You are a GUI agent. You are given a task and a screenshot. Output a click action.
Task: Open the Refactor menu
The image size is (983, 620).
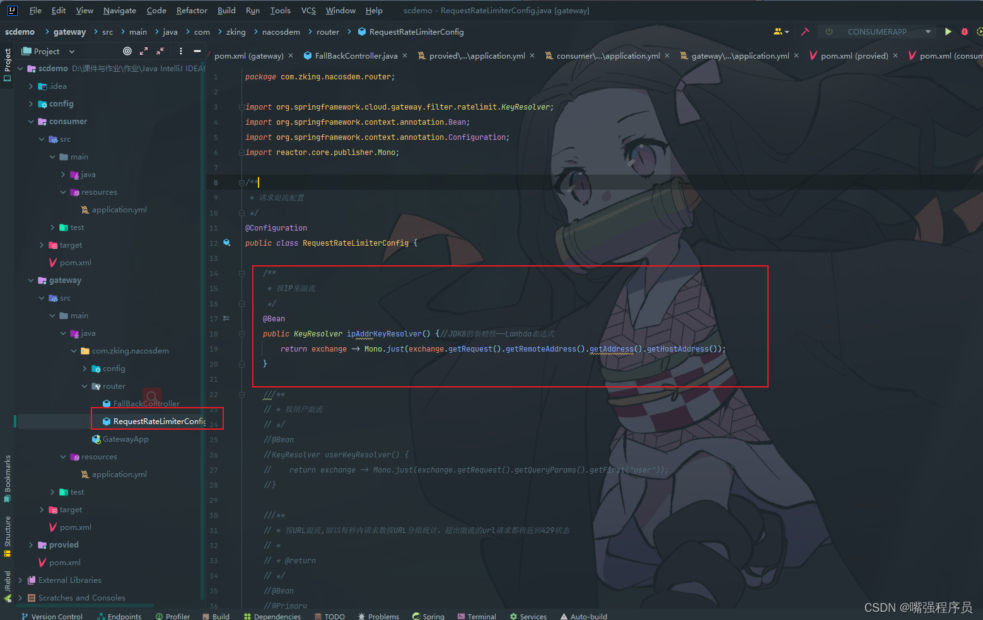coord(192,10)
